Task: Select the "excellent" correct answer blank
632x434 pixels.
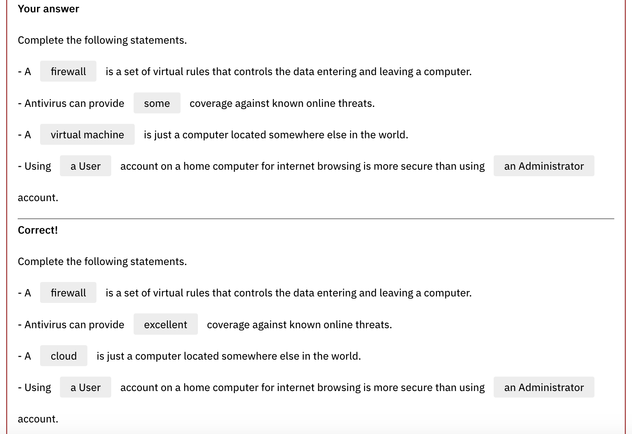Action: (x=165, y=325)
